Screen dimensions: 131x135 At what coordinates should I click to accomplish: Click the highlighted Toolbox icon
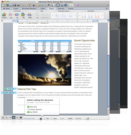pyautogui.click(x=58, y=5)
